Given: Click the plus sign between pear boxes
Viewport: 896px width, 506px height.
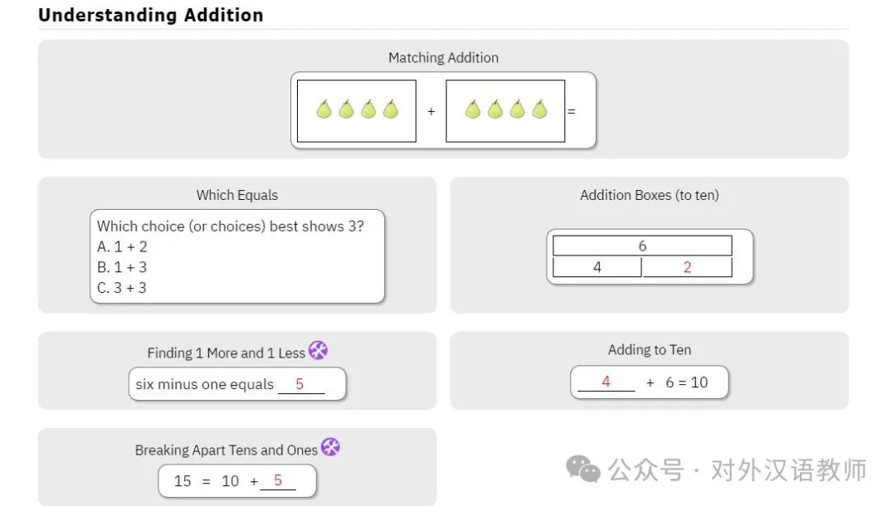Looking at the screenshot, I should tap(431, 111).
